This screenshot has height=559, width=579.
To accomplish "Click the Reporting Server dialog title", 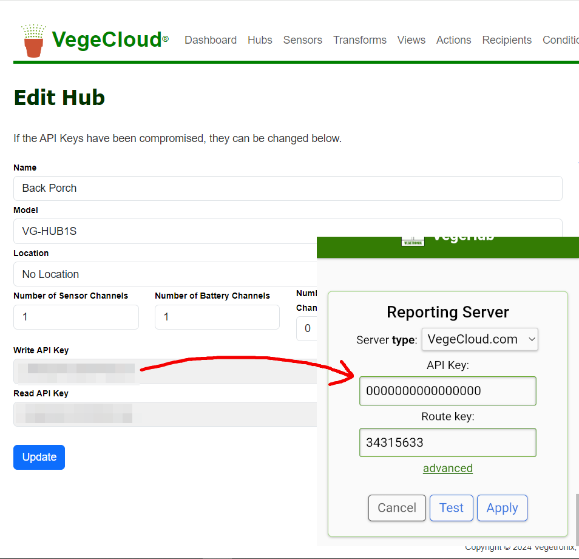I will [447, 312].
